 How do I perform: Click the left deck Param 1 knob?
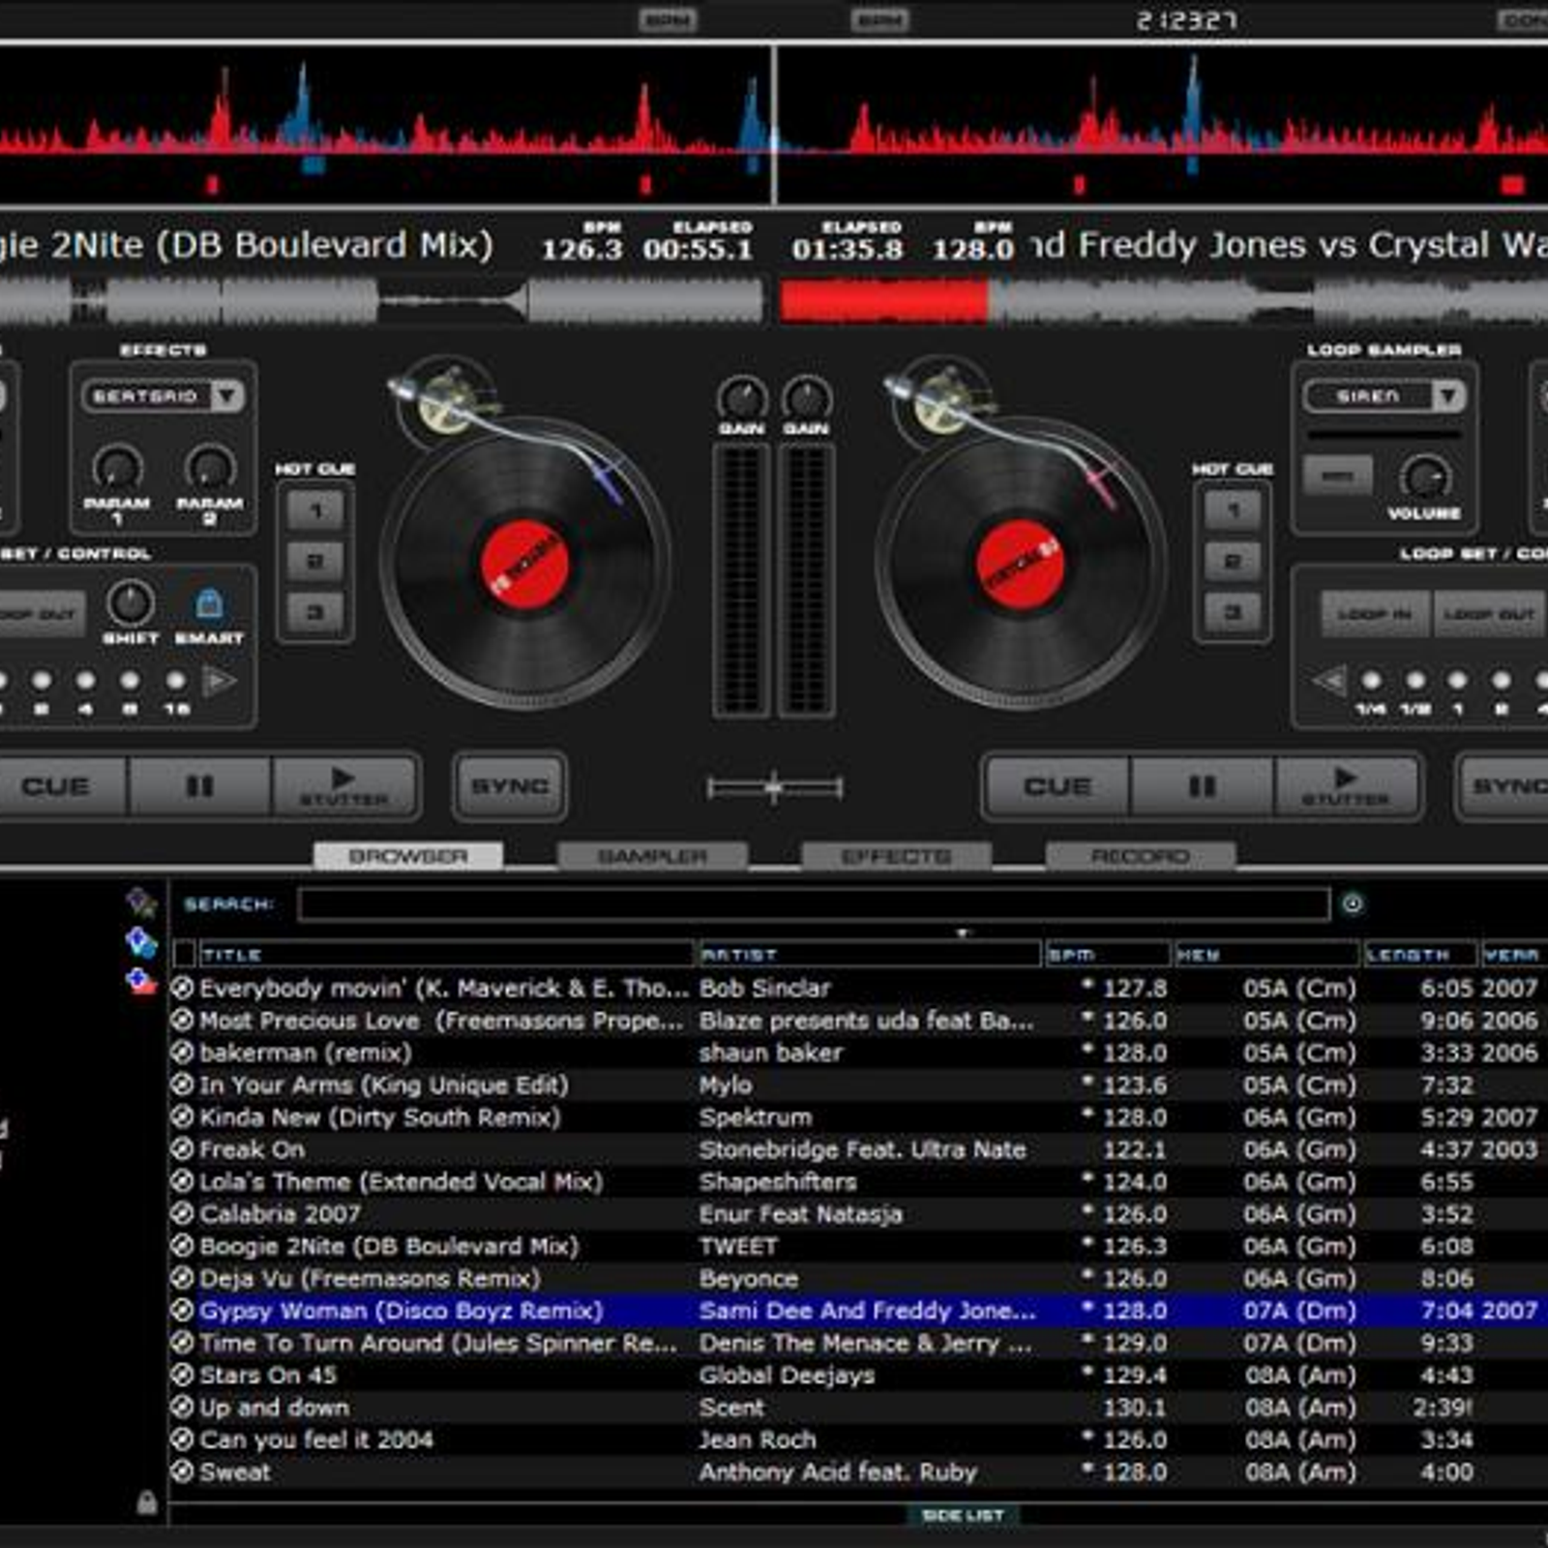click(x=117, y=468)
